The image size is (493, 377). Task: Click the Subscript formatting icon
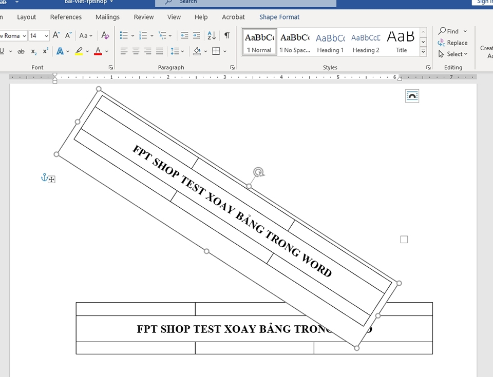pyautogui.click(x=33, y=51)
